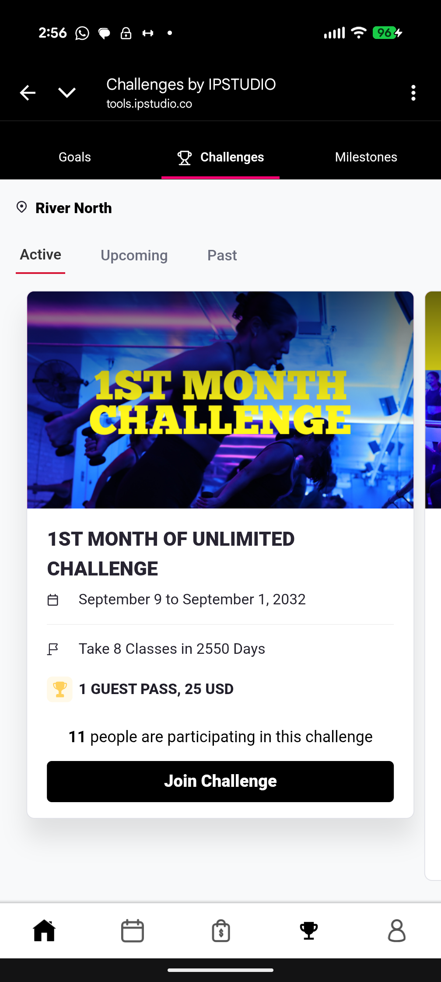Show Active challenges
Image resolution: width=441 pixels, height=982 pixels.
[x=41, y=255]
